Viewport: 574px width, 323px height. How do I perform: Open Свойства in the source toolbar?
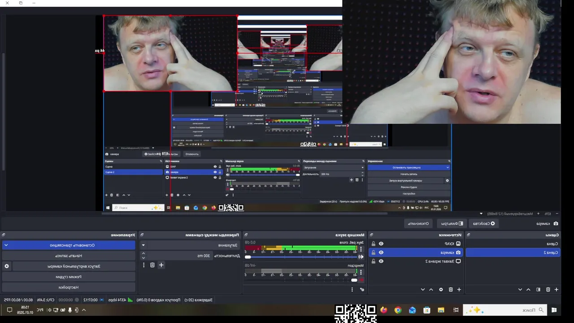click(484, 223)
